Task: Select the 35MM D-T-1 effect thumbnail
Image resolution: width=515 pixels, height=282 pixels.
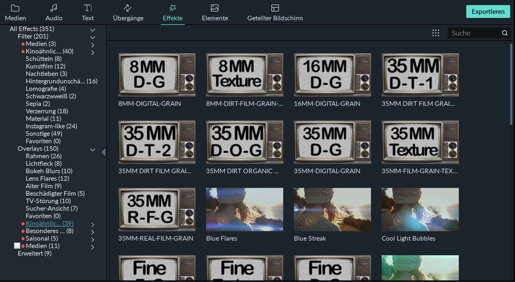Action: [x=420, y=75]
